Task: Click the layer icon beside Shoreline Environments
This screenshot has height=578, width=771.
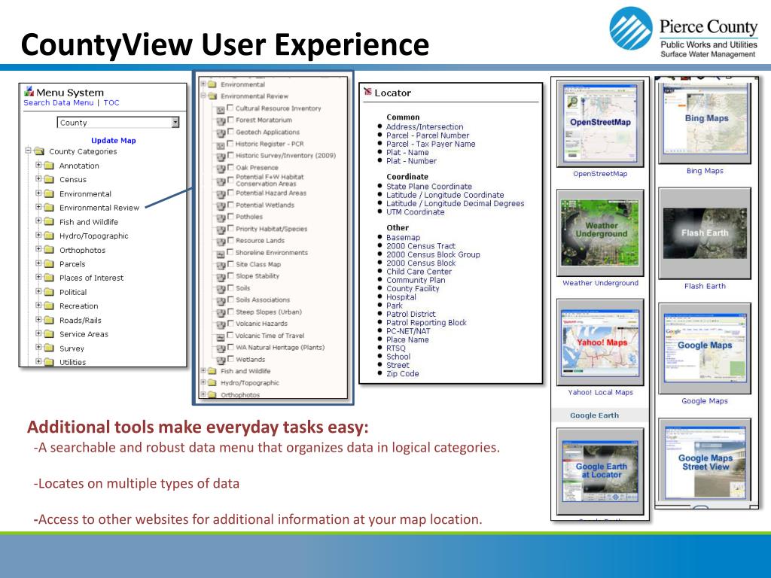Action: (221, 254)
